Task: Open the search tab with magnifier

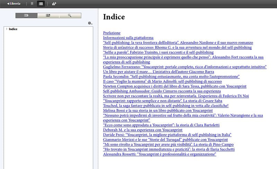Action: 70,15
